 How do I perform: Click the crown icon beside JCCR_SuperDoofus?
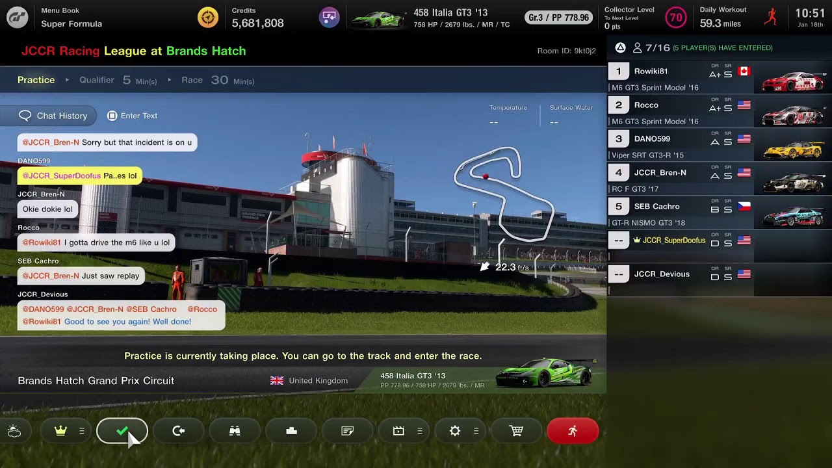coord(637,240)
